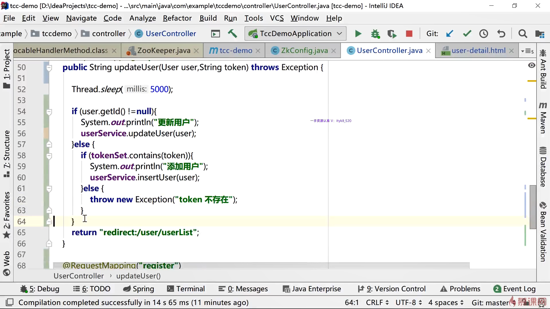Show Git history clock icon
This screenshot has width=550, height=309.
[484, 34]
